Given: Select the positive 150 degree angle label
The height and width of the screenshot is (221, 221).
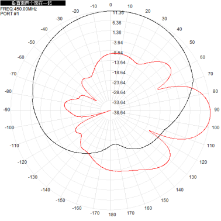Looking at the screenshot, I should point(165,201).
